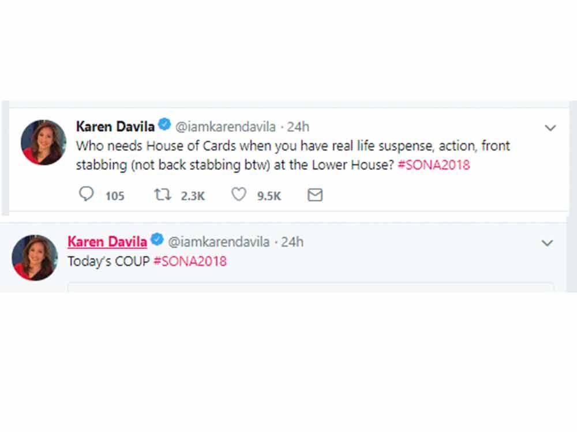Click the 2.3K retweet count
The image size is (577, 432).
pos(191,196)
